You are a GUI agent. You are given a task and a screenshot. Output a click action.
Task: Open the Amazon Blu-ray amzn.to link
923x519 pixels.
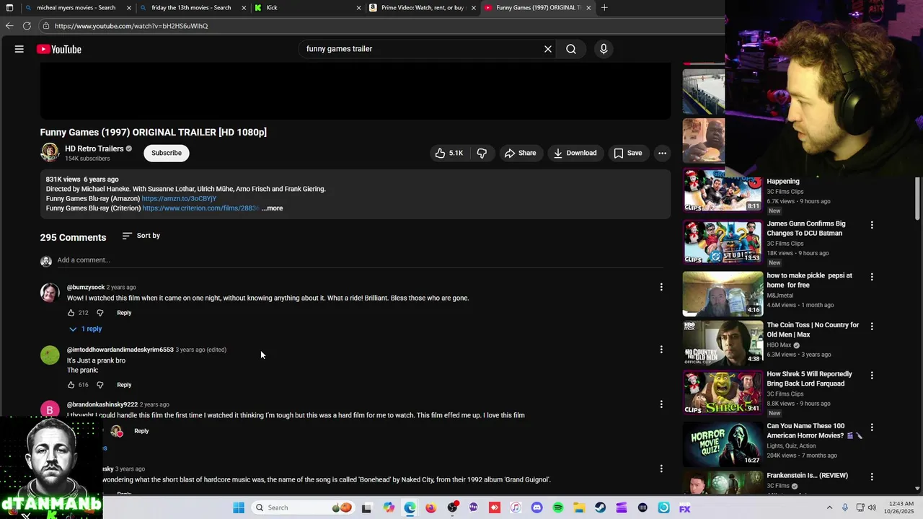click(x=179, y=198)
